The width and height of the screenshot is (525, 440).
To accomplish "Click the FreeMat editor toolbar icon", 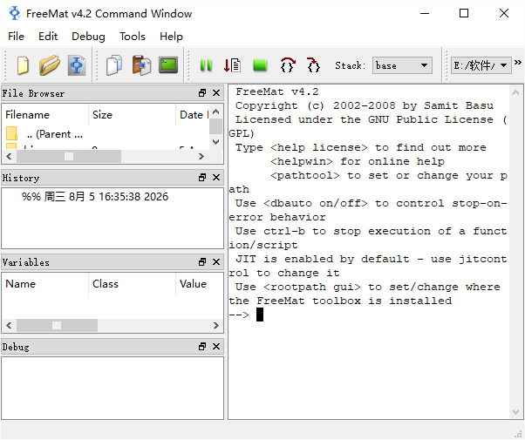I will 77,65.
